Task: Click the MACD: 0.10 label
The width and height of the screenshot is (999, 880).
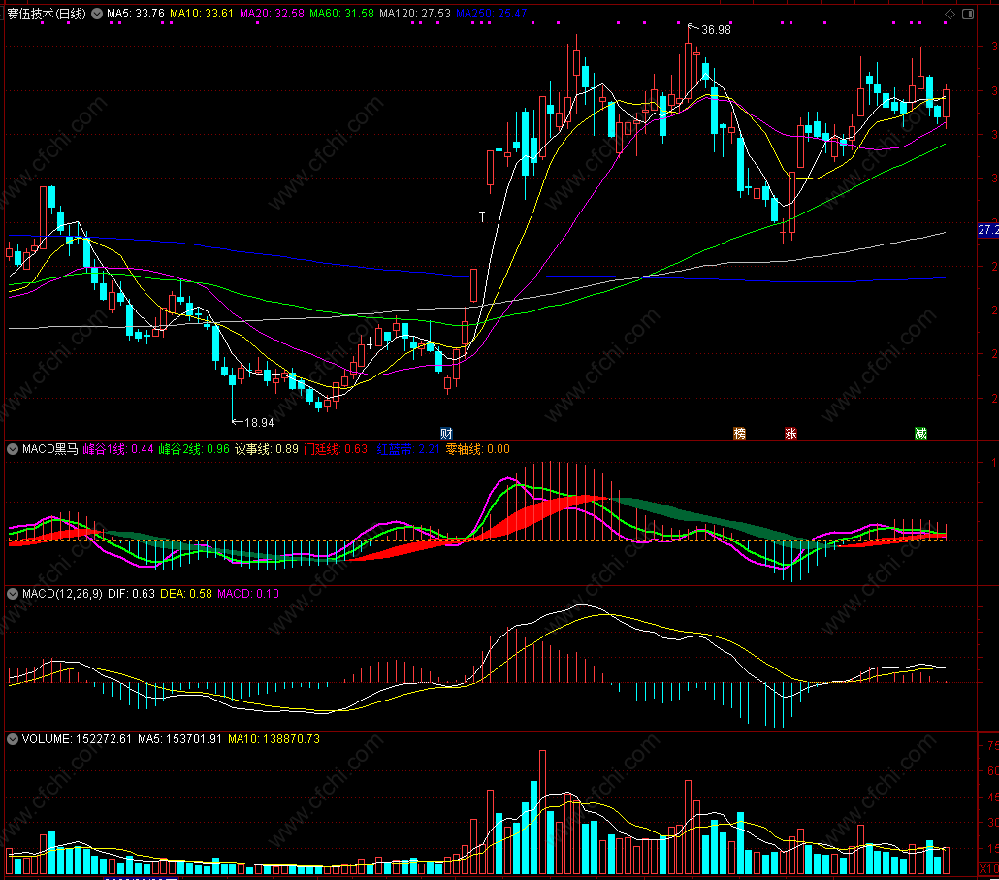Action: [248, 594]
